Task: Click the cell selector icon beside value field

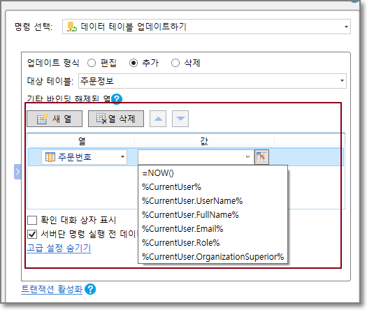Action: [x=261, y=157]
